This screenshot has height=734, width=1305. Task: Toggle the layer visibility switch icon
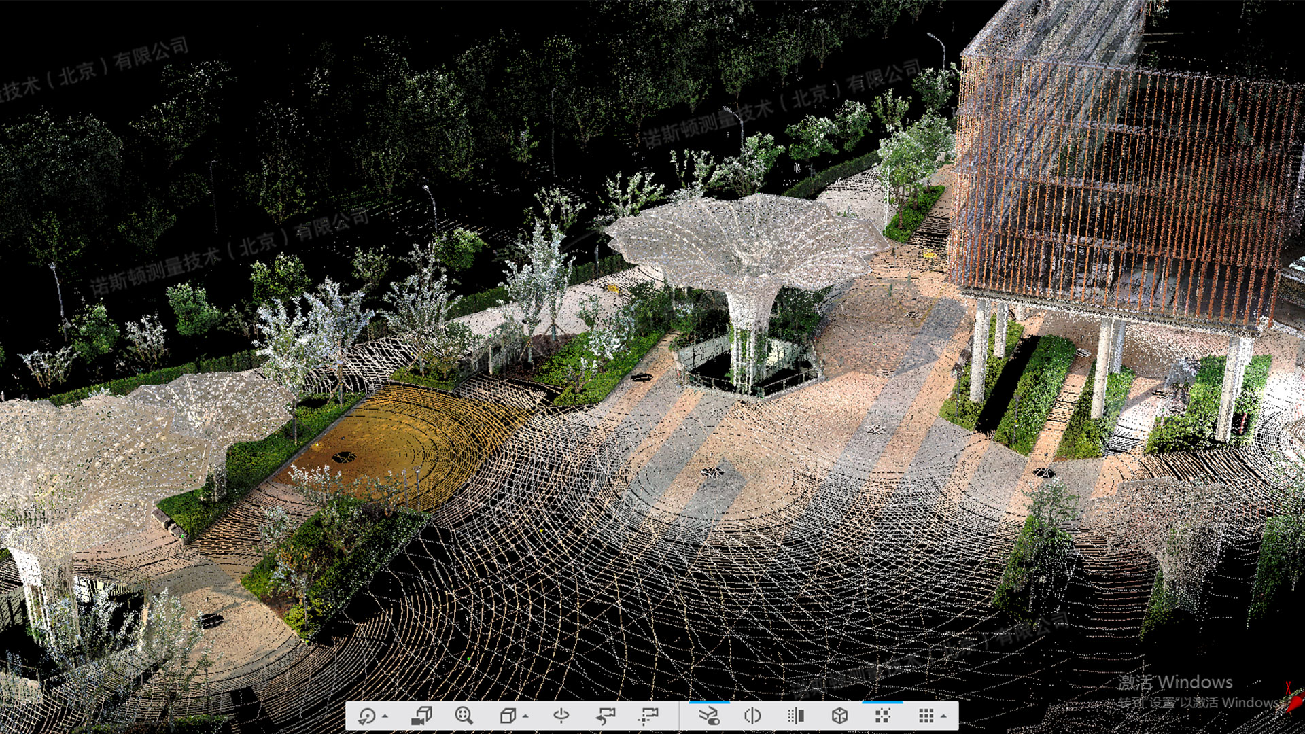[x=709, y=716]
